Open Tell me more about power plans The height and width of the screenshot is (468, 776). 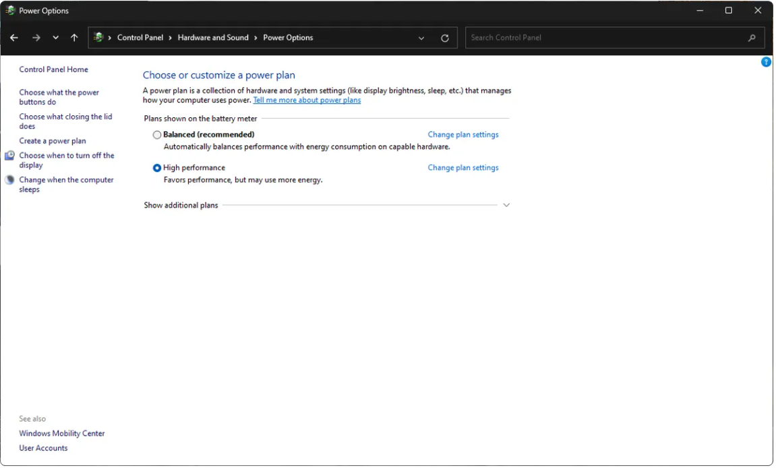[307, 100]
